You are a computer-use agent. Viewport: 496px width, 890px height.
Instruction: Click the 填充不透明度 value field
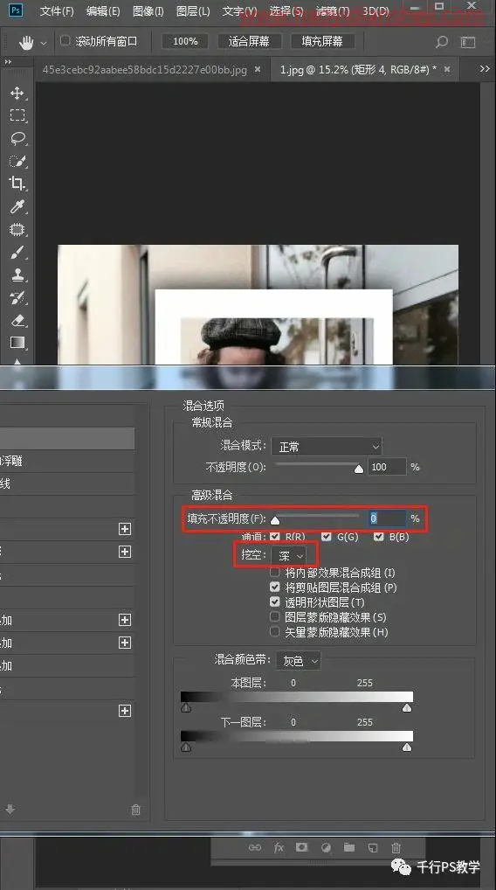click(387, 518)
